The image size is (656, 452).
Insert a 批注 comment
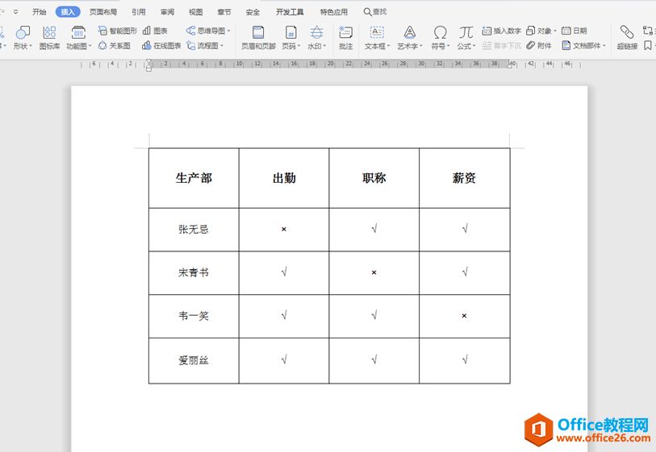[345, 37]
